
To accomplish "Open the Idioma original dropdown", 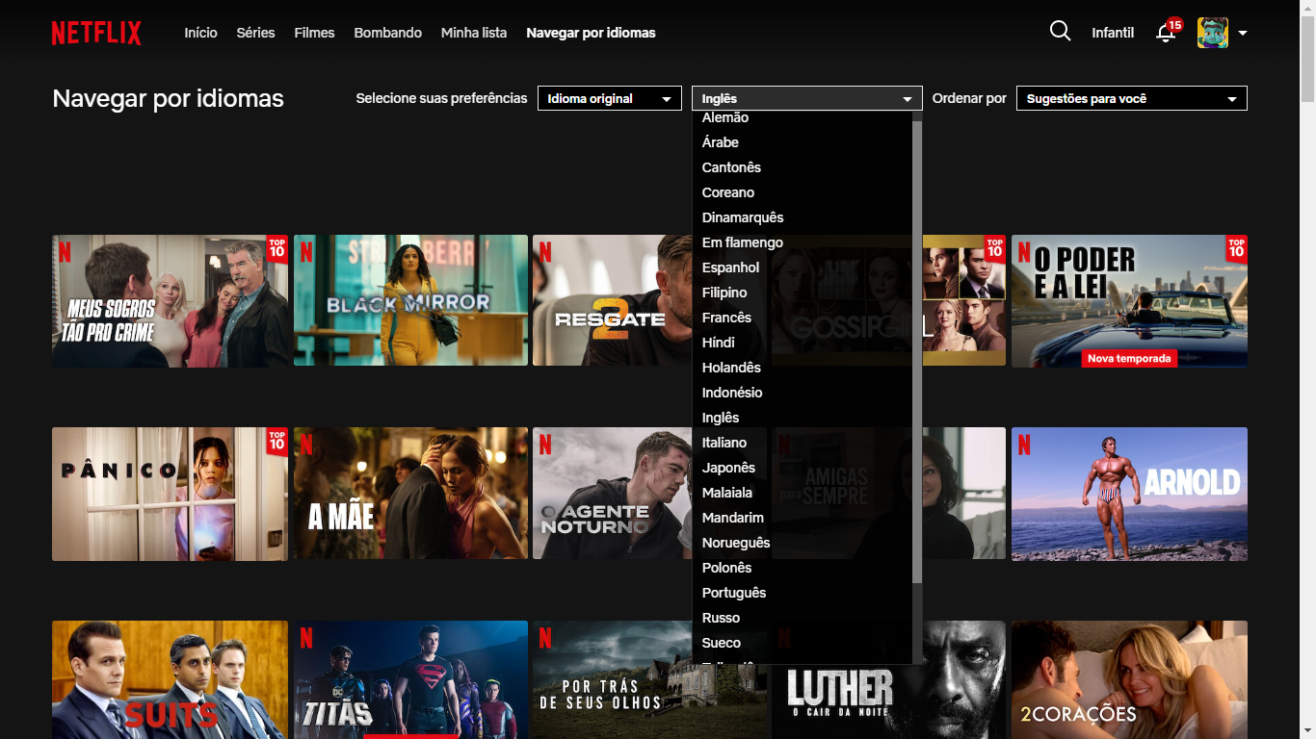I will 609,98.
